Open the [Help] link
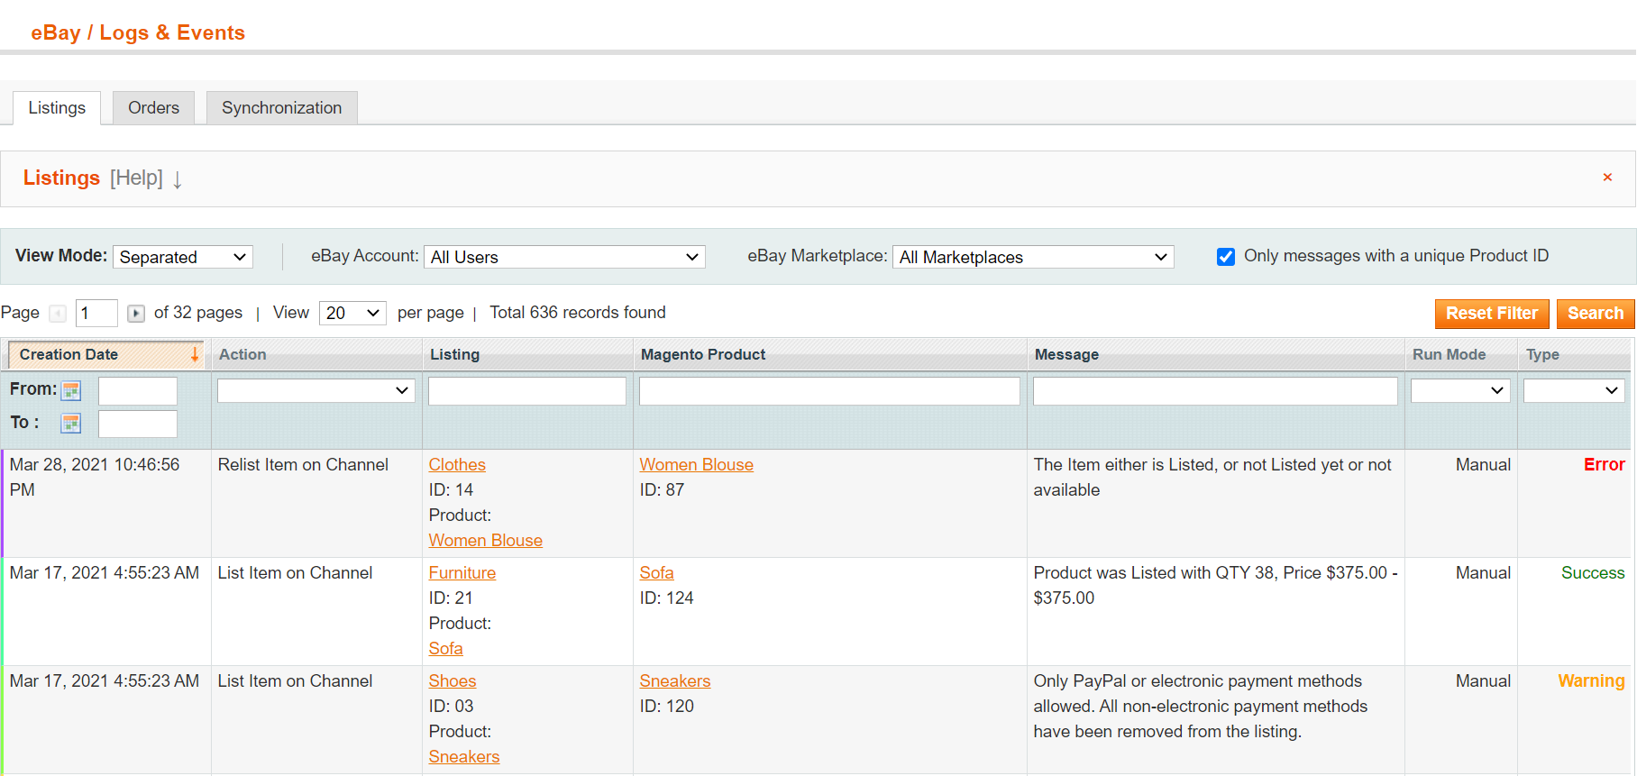 coord(136,178)
